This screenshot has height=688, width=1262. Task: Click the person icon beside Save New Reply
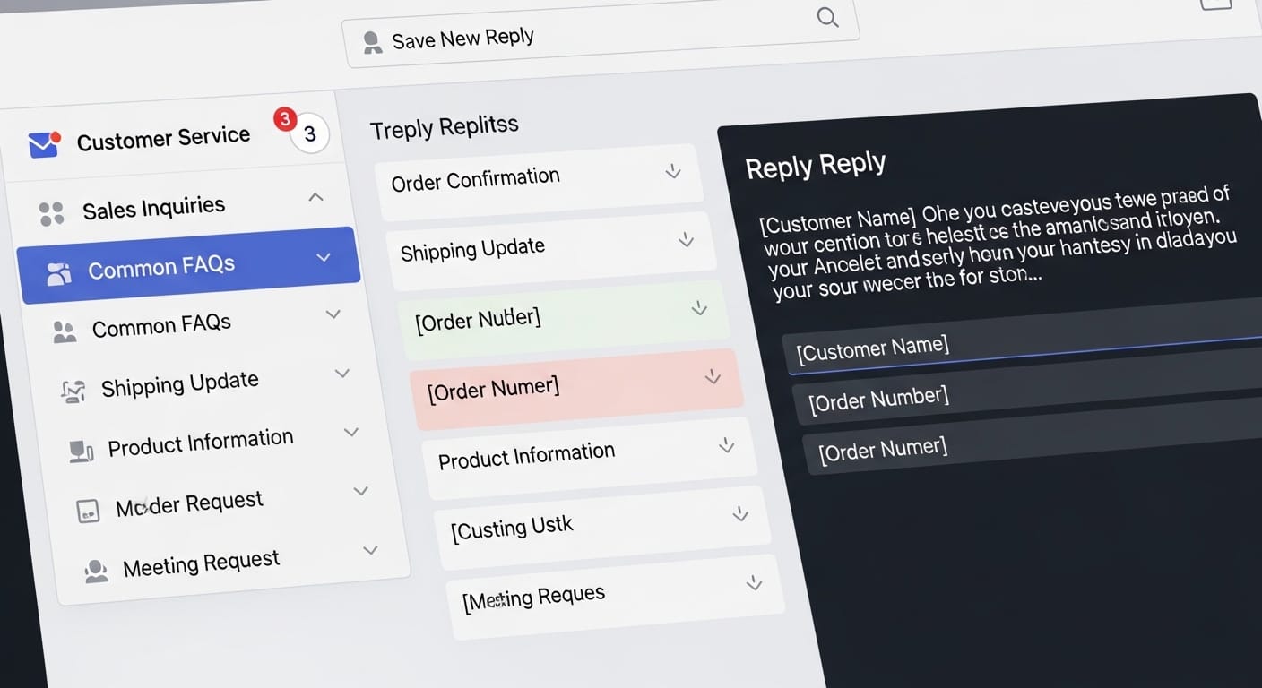coord(372,43)
